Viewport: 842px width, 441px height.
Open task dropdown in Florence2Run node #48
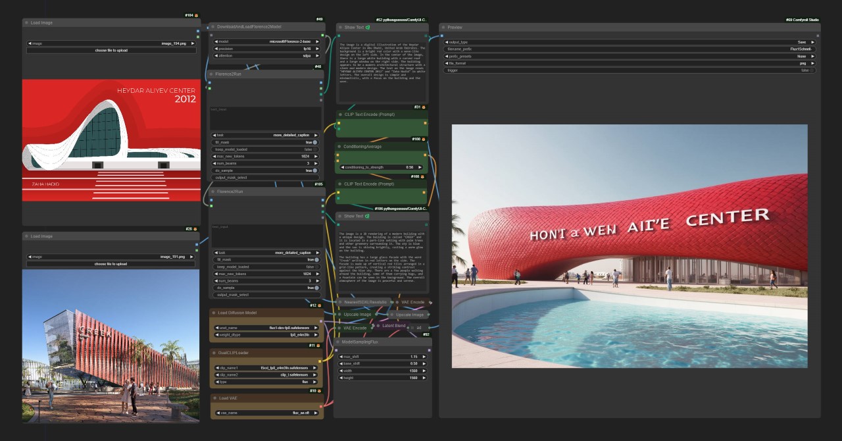click(266, 135)
